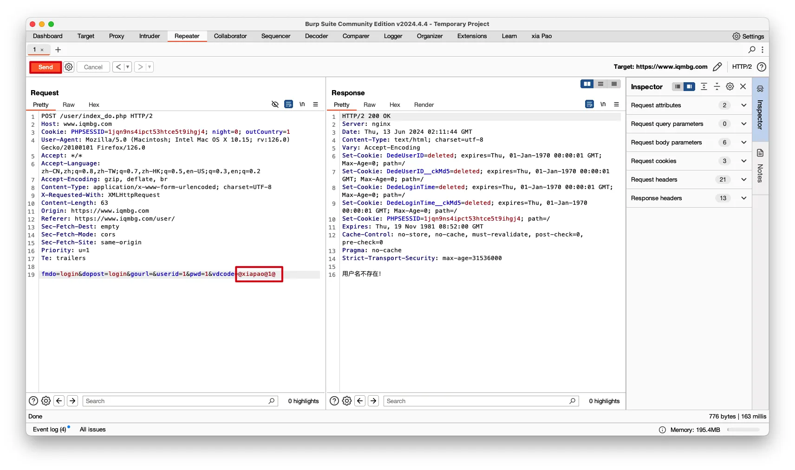Expand the Response headers section
The image size is (795, 470).
(x=743, y=198)
